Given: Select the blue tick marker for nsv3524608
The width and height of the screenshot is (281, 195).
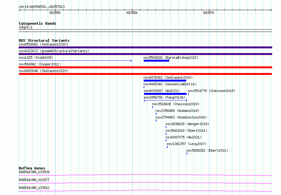Looking at the screenshot, I should click(x=152, y=107).
